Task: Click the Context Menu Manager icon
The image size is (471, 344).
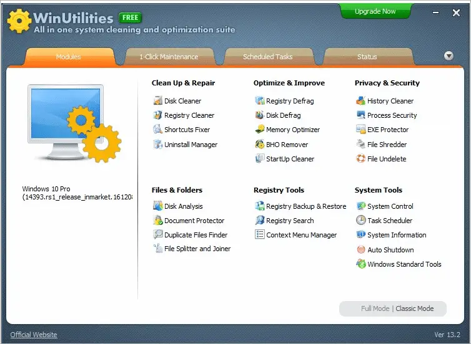Action: [x=259, y=234]
